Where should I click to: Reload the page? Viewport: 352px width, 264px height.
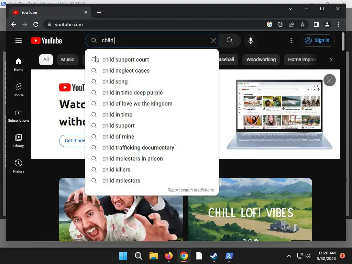tap(36, 24)
